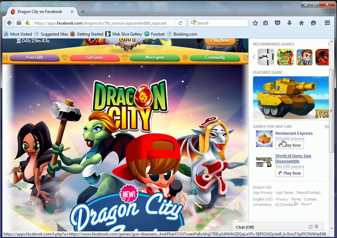
Task: Click the people icon before Community
Action: [x=185, y=58]
